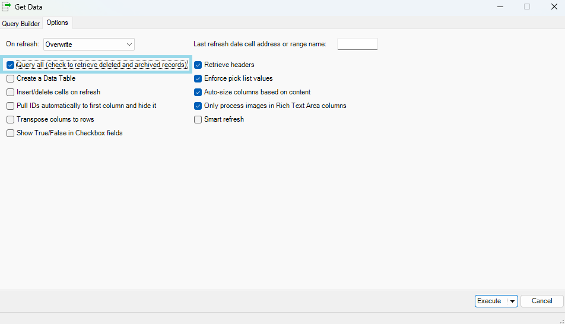Image resolution: width=565 pixels, height=324 pixels.
Task: Expand the Execute button dropdown arrow
Action: click(x=513, y=301)
